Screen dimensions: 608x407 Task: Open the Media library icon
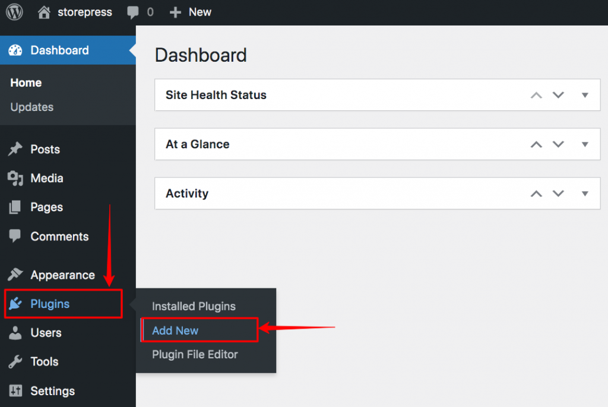coord(15,179)
